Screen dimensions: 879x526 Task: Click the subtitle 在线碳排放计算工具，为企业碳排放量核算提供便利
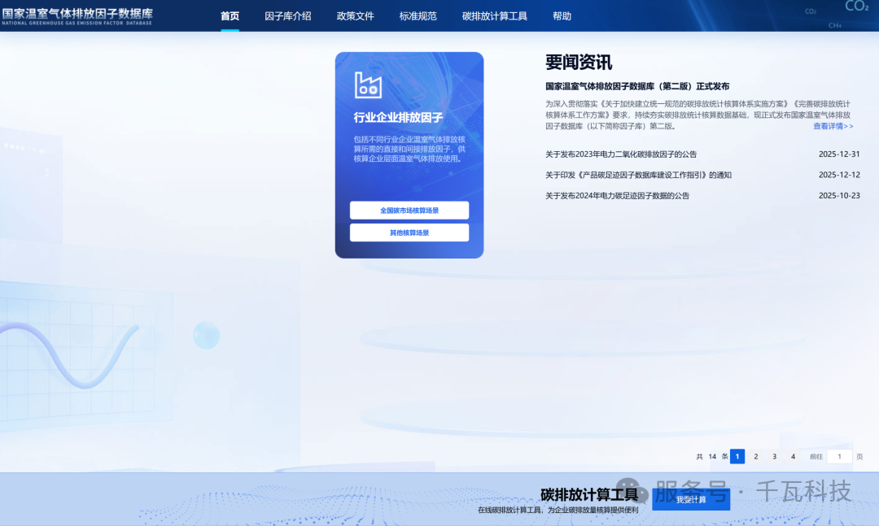(558, 511)
